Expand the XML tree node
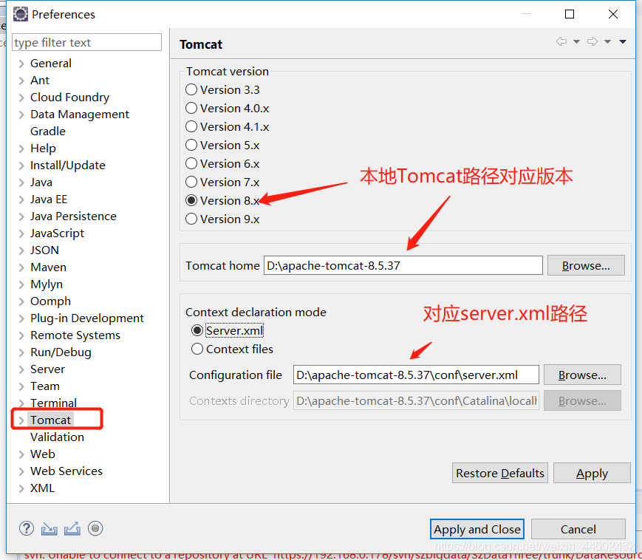 click(21, 488)
